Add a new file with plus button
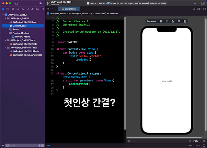The image size is (207, 148). tap(3, 145)
